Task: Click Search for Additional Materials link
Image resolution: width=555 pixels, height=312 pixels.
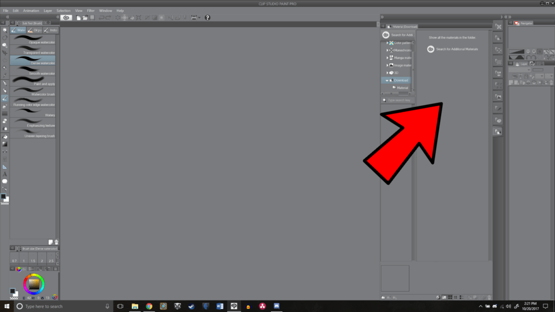Action: click(x=457, y=49)
